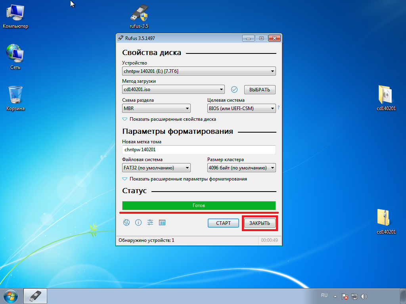Select the rufus-3.5 desktop icon
This screenshot has width=406, height=304.
[x=139, y=16]
